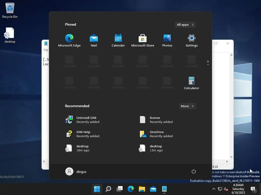Open Edge from the taskbar

(x=131, y=189)
